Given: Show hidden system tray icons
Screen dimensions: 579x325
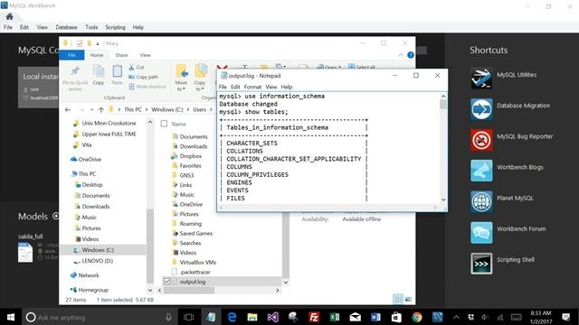Looking at the screenshot, I should (456, 317).
